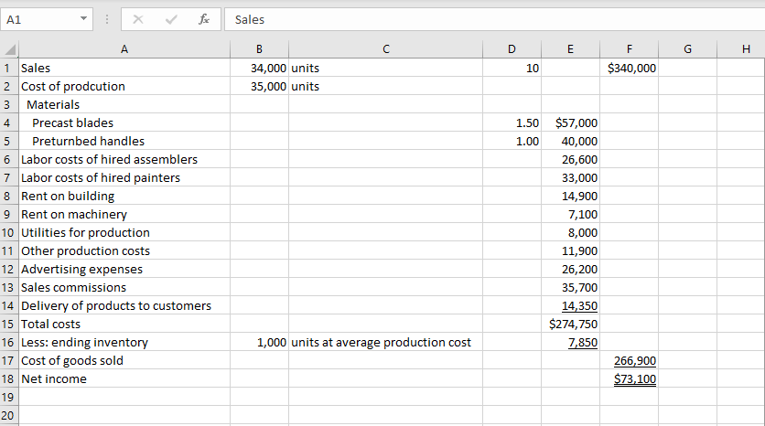
Task: Click the $340,000 sales value cell
Action: pyautogui.click(x=629, y=68)
